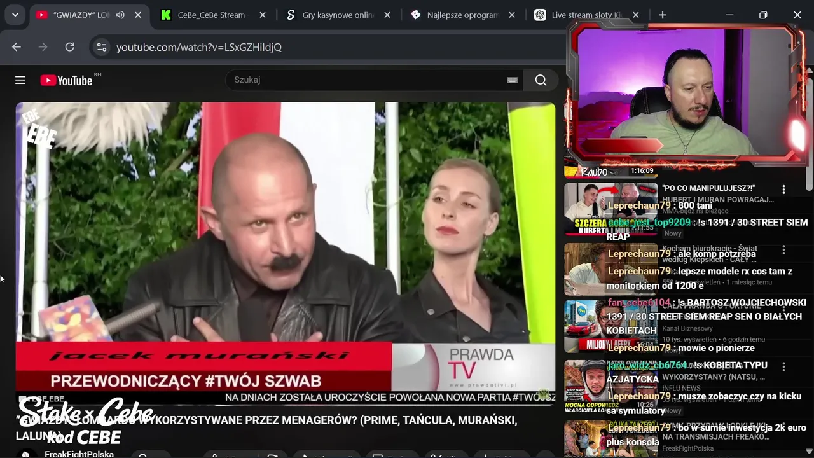The image size is (814, 458).
Task: Open FreakFightPolska channel below the video
Action: click(x=79, y=454)
